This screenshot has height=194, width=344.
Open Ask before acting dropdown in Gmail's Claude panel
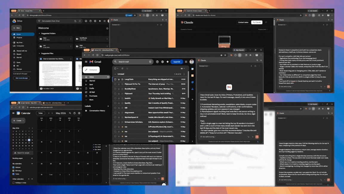(x=208, y=137)
